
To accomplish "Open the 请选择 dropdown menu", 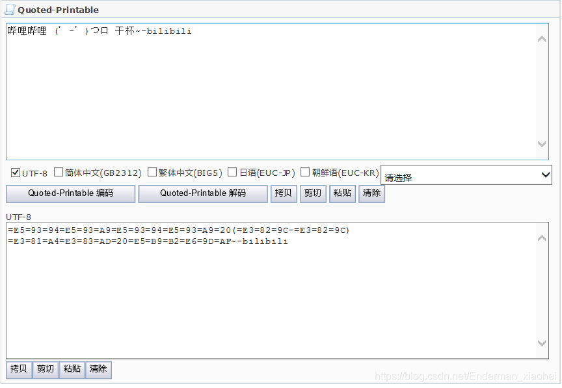I will (x=545, y=175).
